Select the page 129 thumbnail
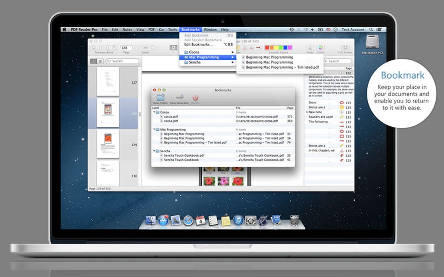This screenshot has width=444, height=277. (108, 144)
